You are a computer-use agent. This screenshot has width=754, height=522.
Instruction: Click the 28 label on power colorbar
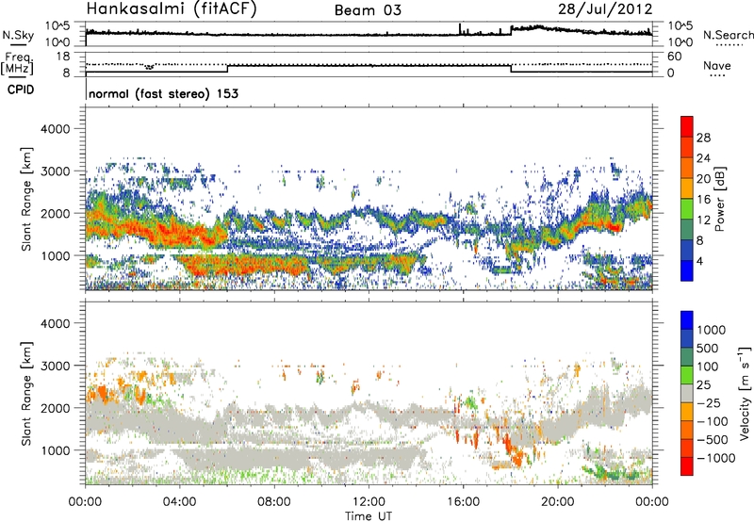(x=703, y=138)
